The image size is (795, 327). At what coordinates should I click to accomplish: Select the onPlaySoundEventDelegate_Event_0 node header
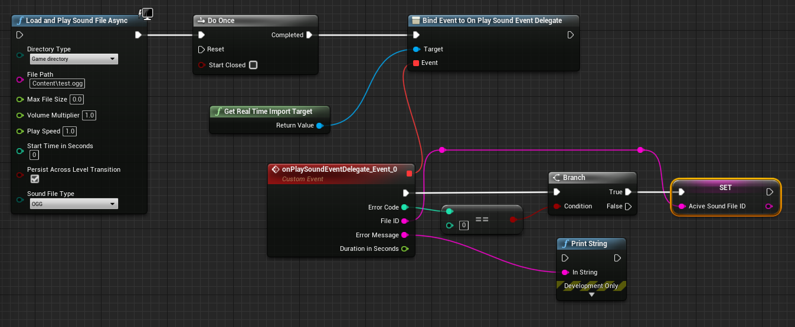click(339, 169)
